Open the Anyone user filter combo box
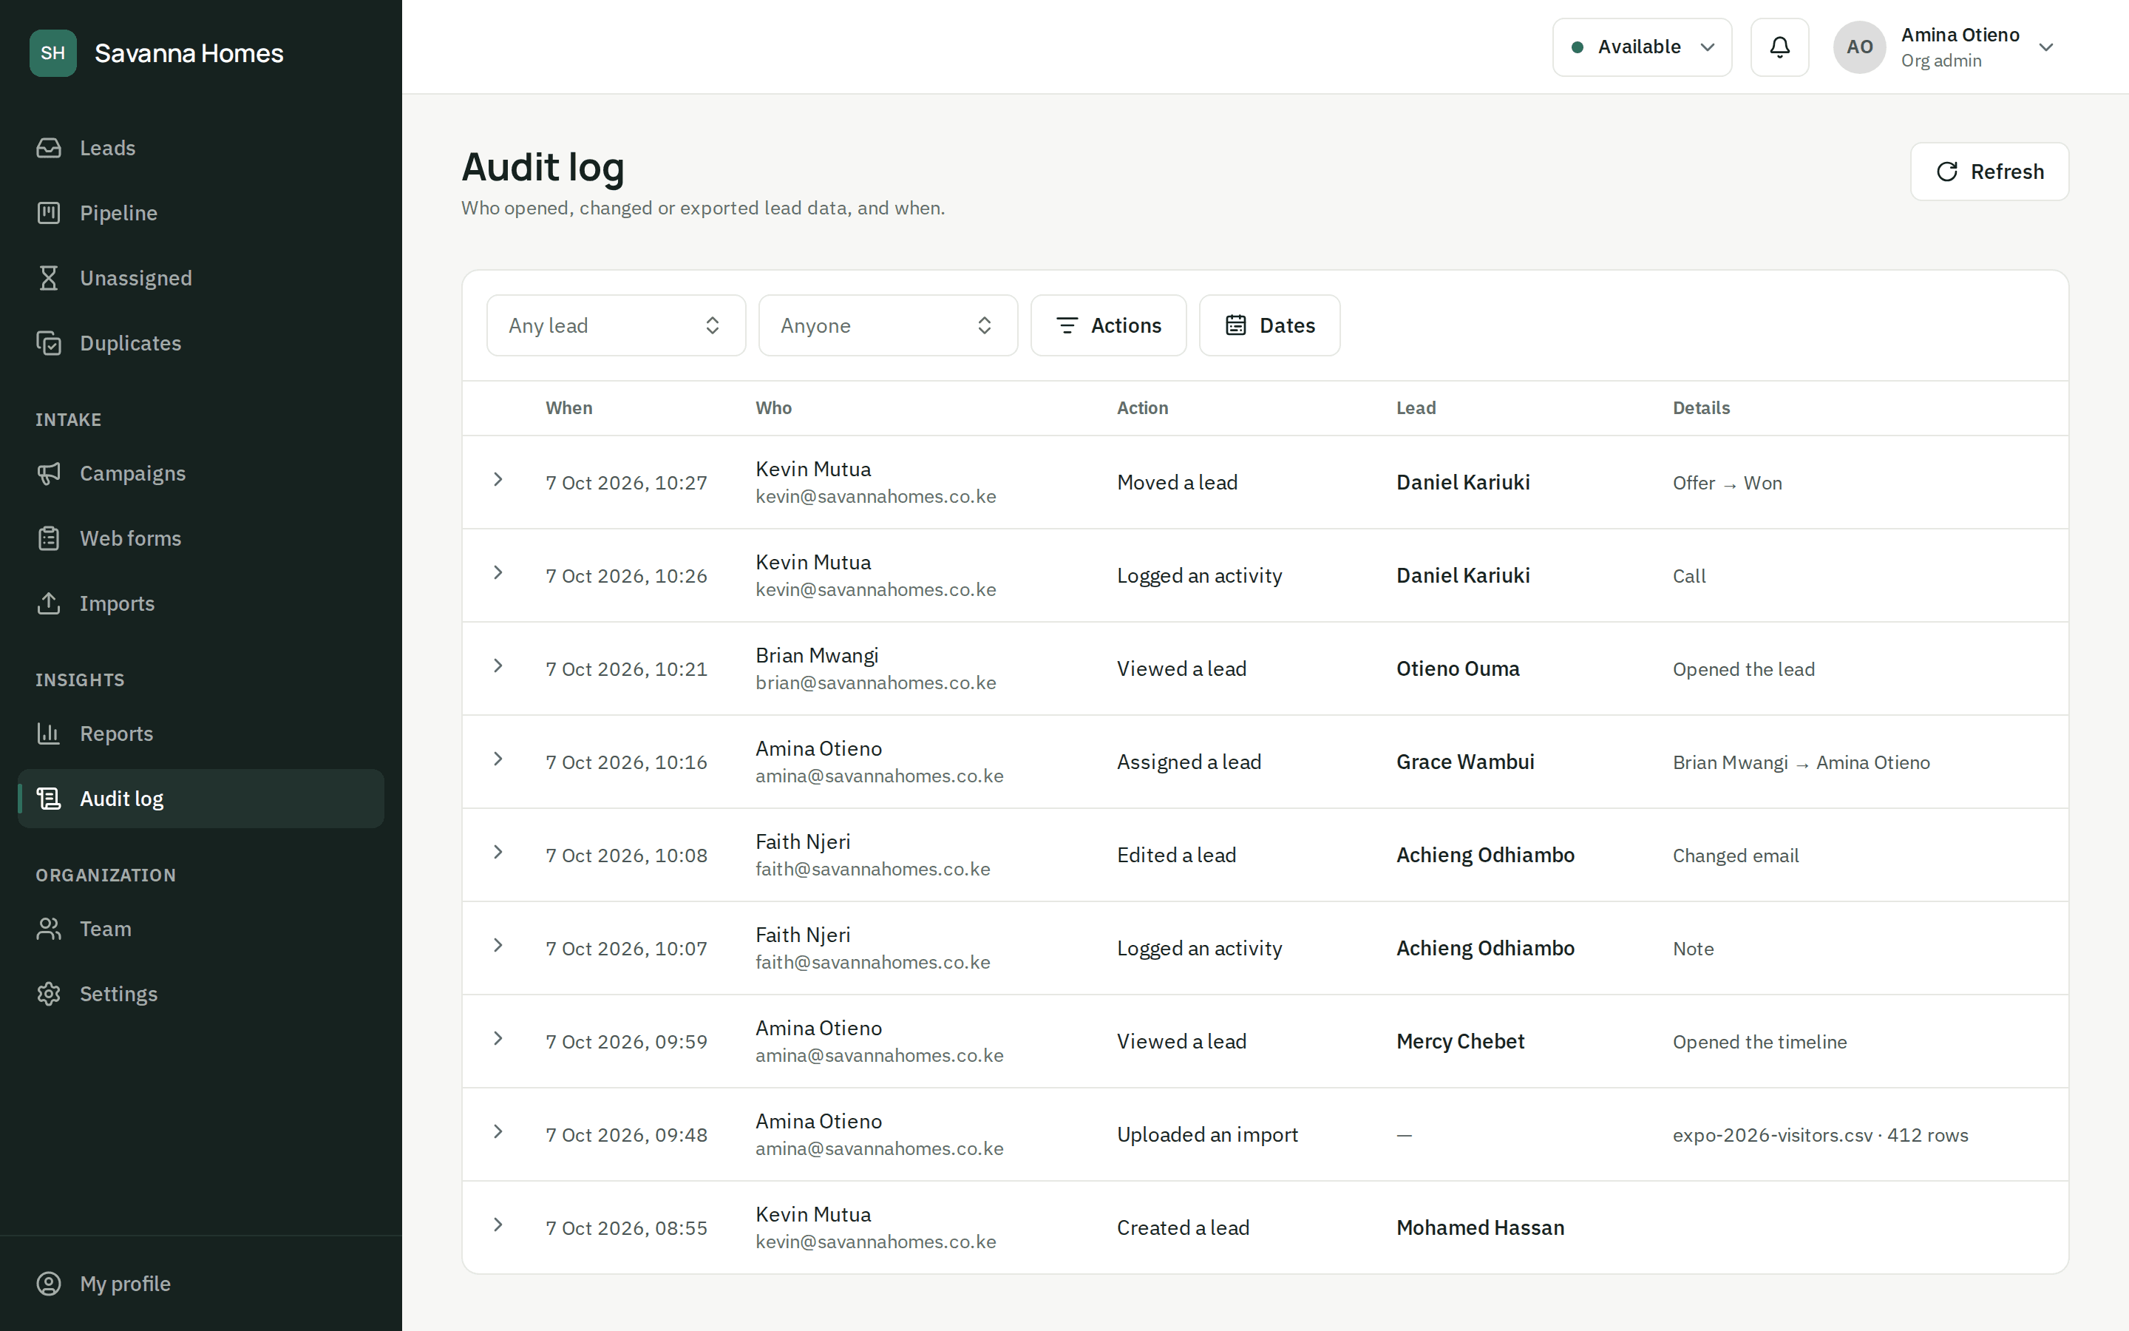This screenshot has height=1331, width=2129. tap(889, 325)
